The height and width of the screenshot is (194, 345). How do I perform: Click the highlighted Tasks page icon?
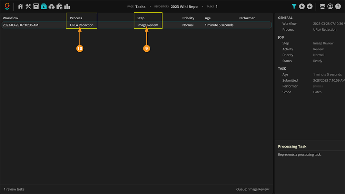coord(44,6)
